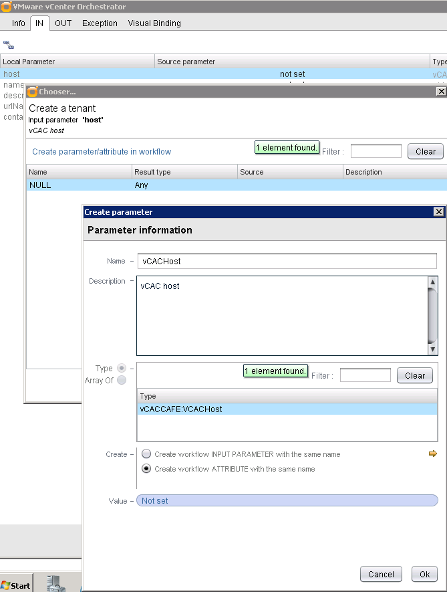
Task: Close the Chooser dialog
Action: pyautogui.click(x=442, y=92)
